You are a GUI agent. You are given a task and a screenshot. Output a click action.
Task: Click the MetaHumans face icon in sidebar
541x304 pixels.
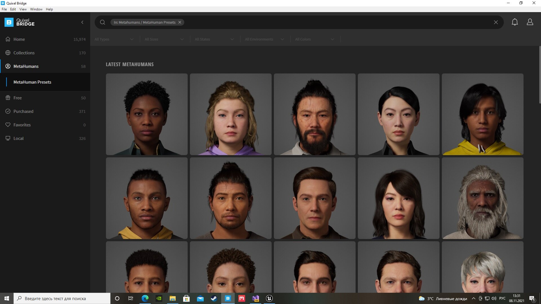pyautogui.click(x=8, y=66)
